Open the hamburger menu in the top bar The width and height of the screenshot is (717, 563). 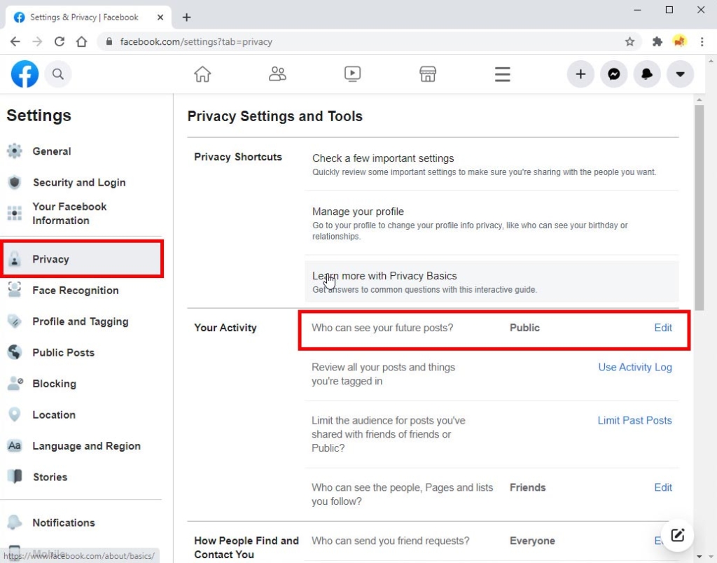point(502,74)
